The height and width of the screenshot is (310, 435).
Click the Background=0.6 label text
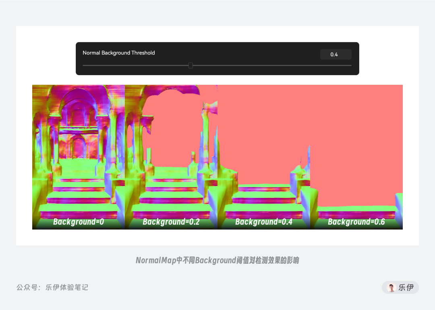356,222
